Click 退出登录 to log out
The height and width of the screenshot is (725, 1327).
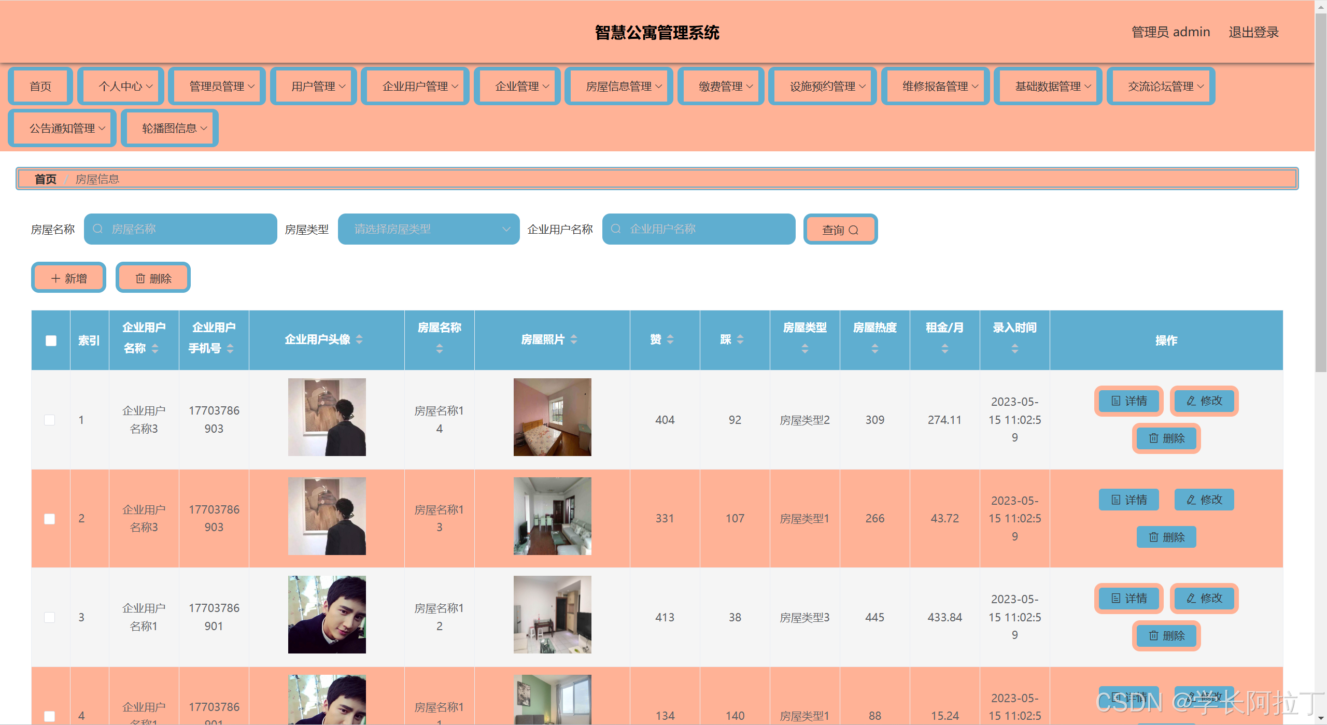1253,32
